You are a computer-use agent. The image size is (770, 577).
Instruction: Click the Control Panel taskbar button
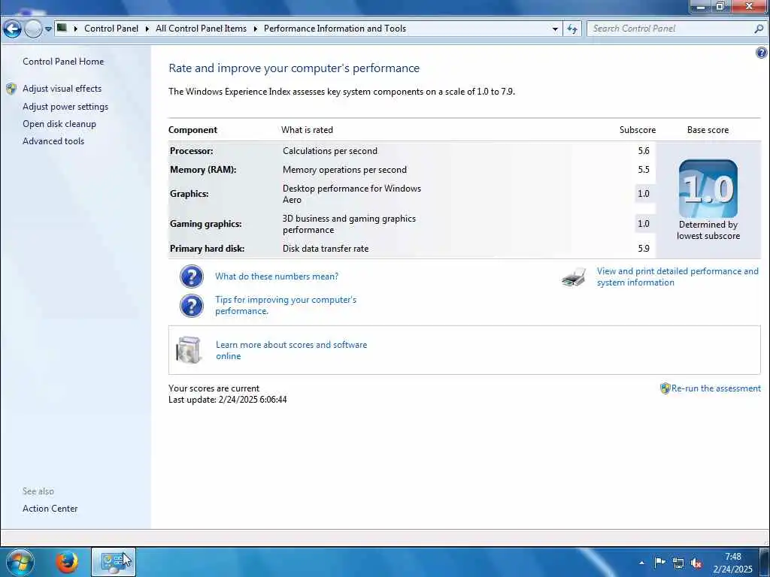click(114, 562)
